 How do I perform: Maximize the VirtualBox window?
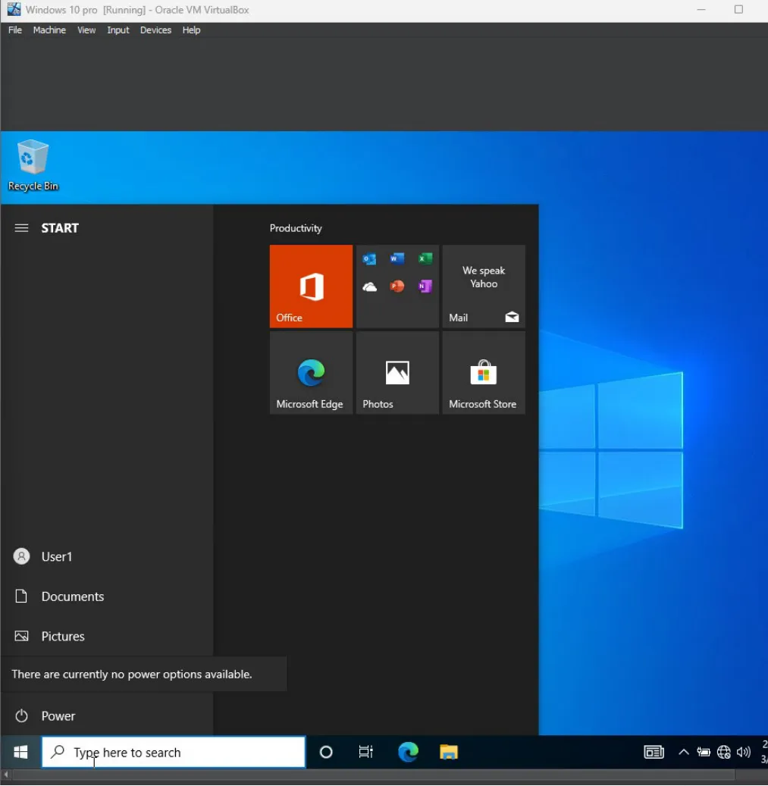(x=738, y=10)
